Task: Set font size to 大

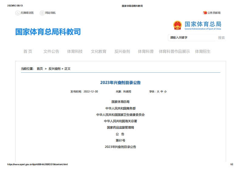Action: point(158,92)
